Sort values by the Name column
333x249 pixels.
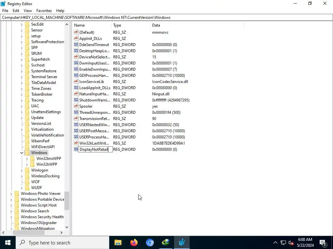tap(91, 25)
